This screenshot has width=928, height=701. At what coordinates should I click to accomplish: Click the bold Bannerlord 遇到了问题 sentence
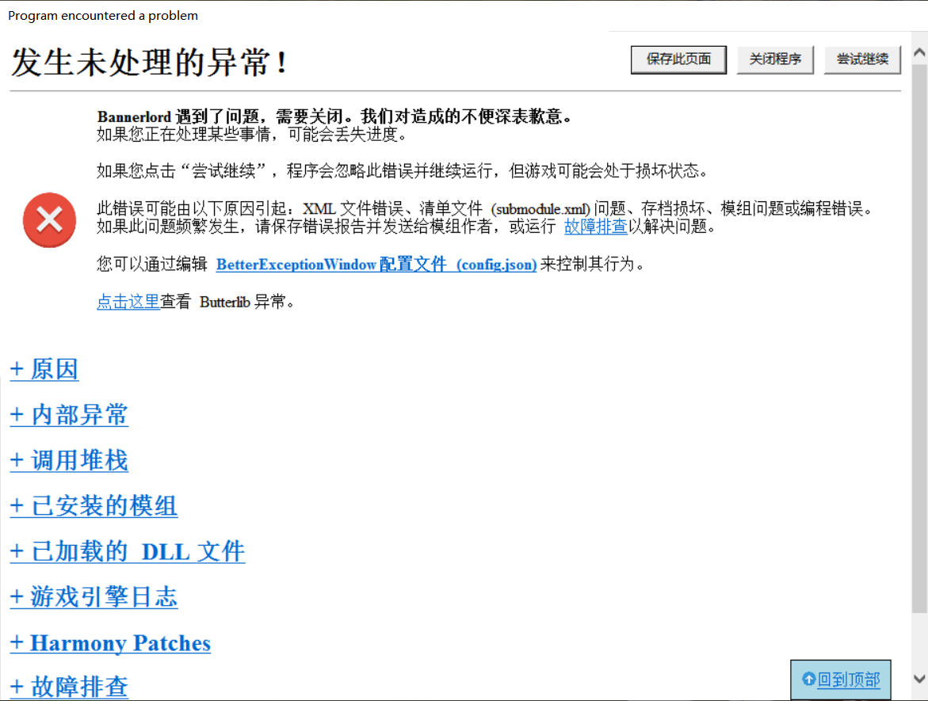pos(335,116)
